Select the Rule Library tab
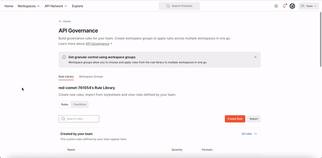322x158 pixels. pyautogui.click(x=66, y=76)
